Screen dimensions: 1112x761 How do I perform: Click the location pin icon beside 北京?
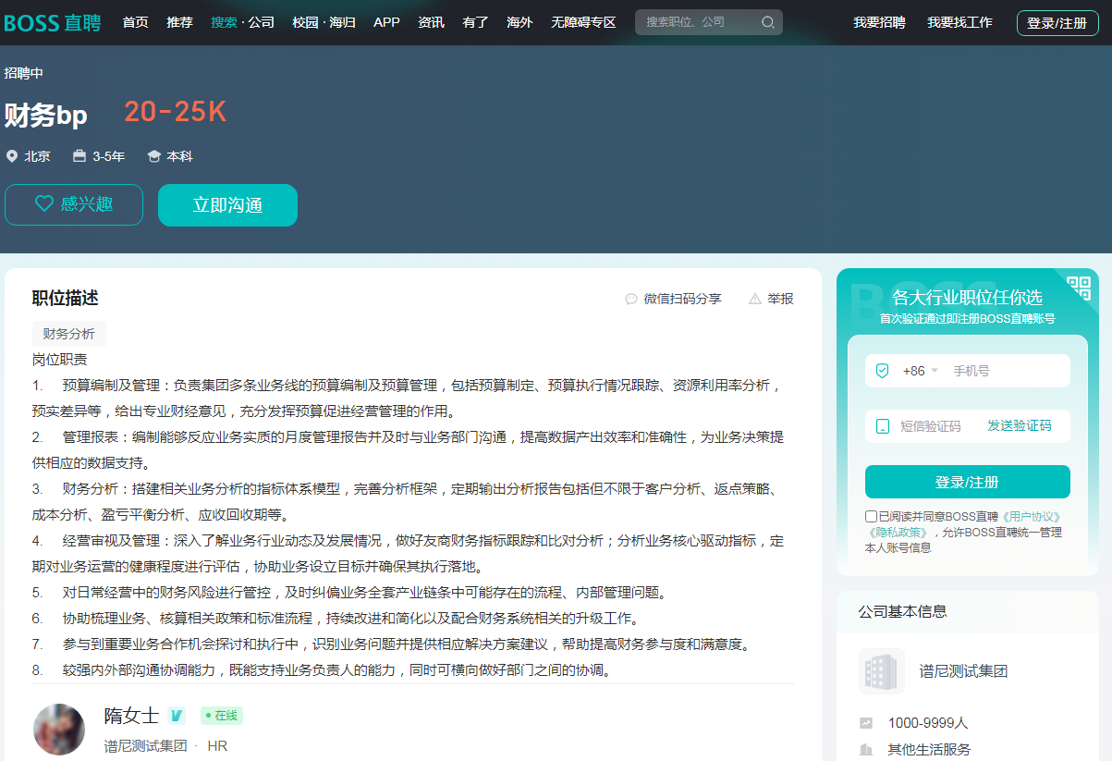[10, 155]
